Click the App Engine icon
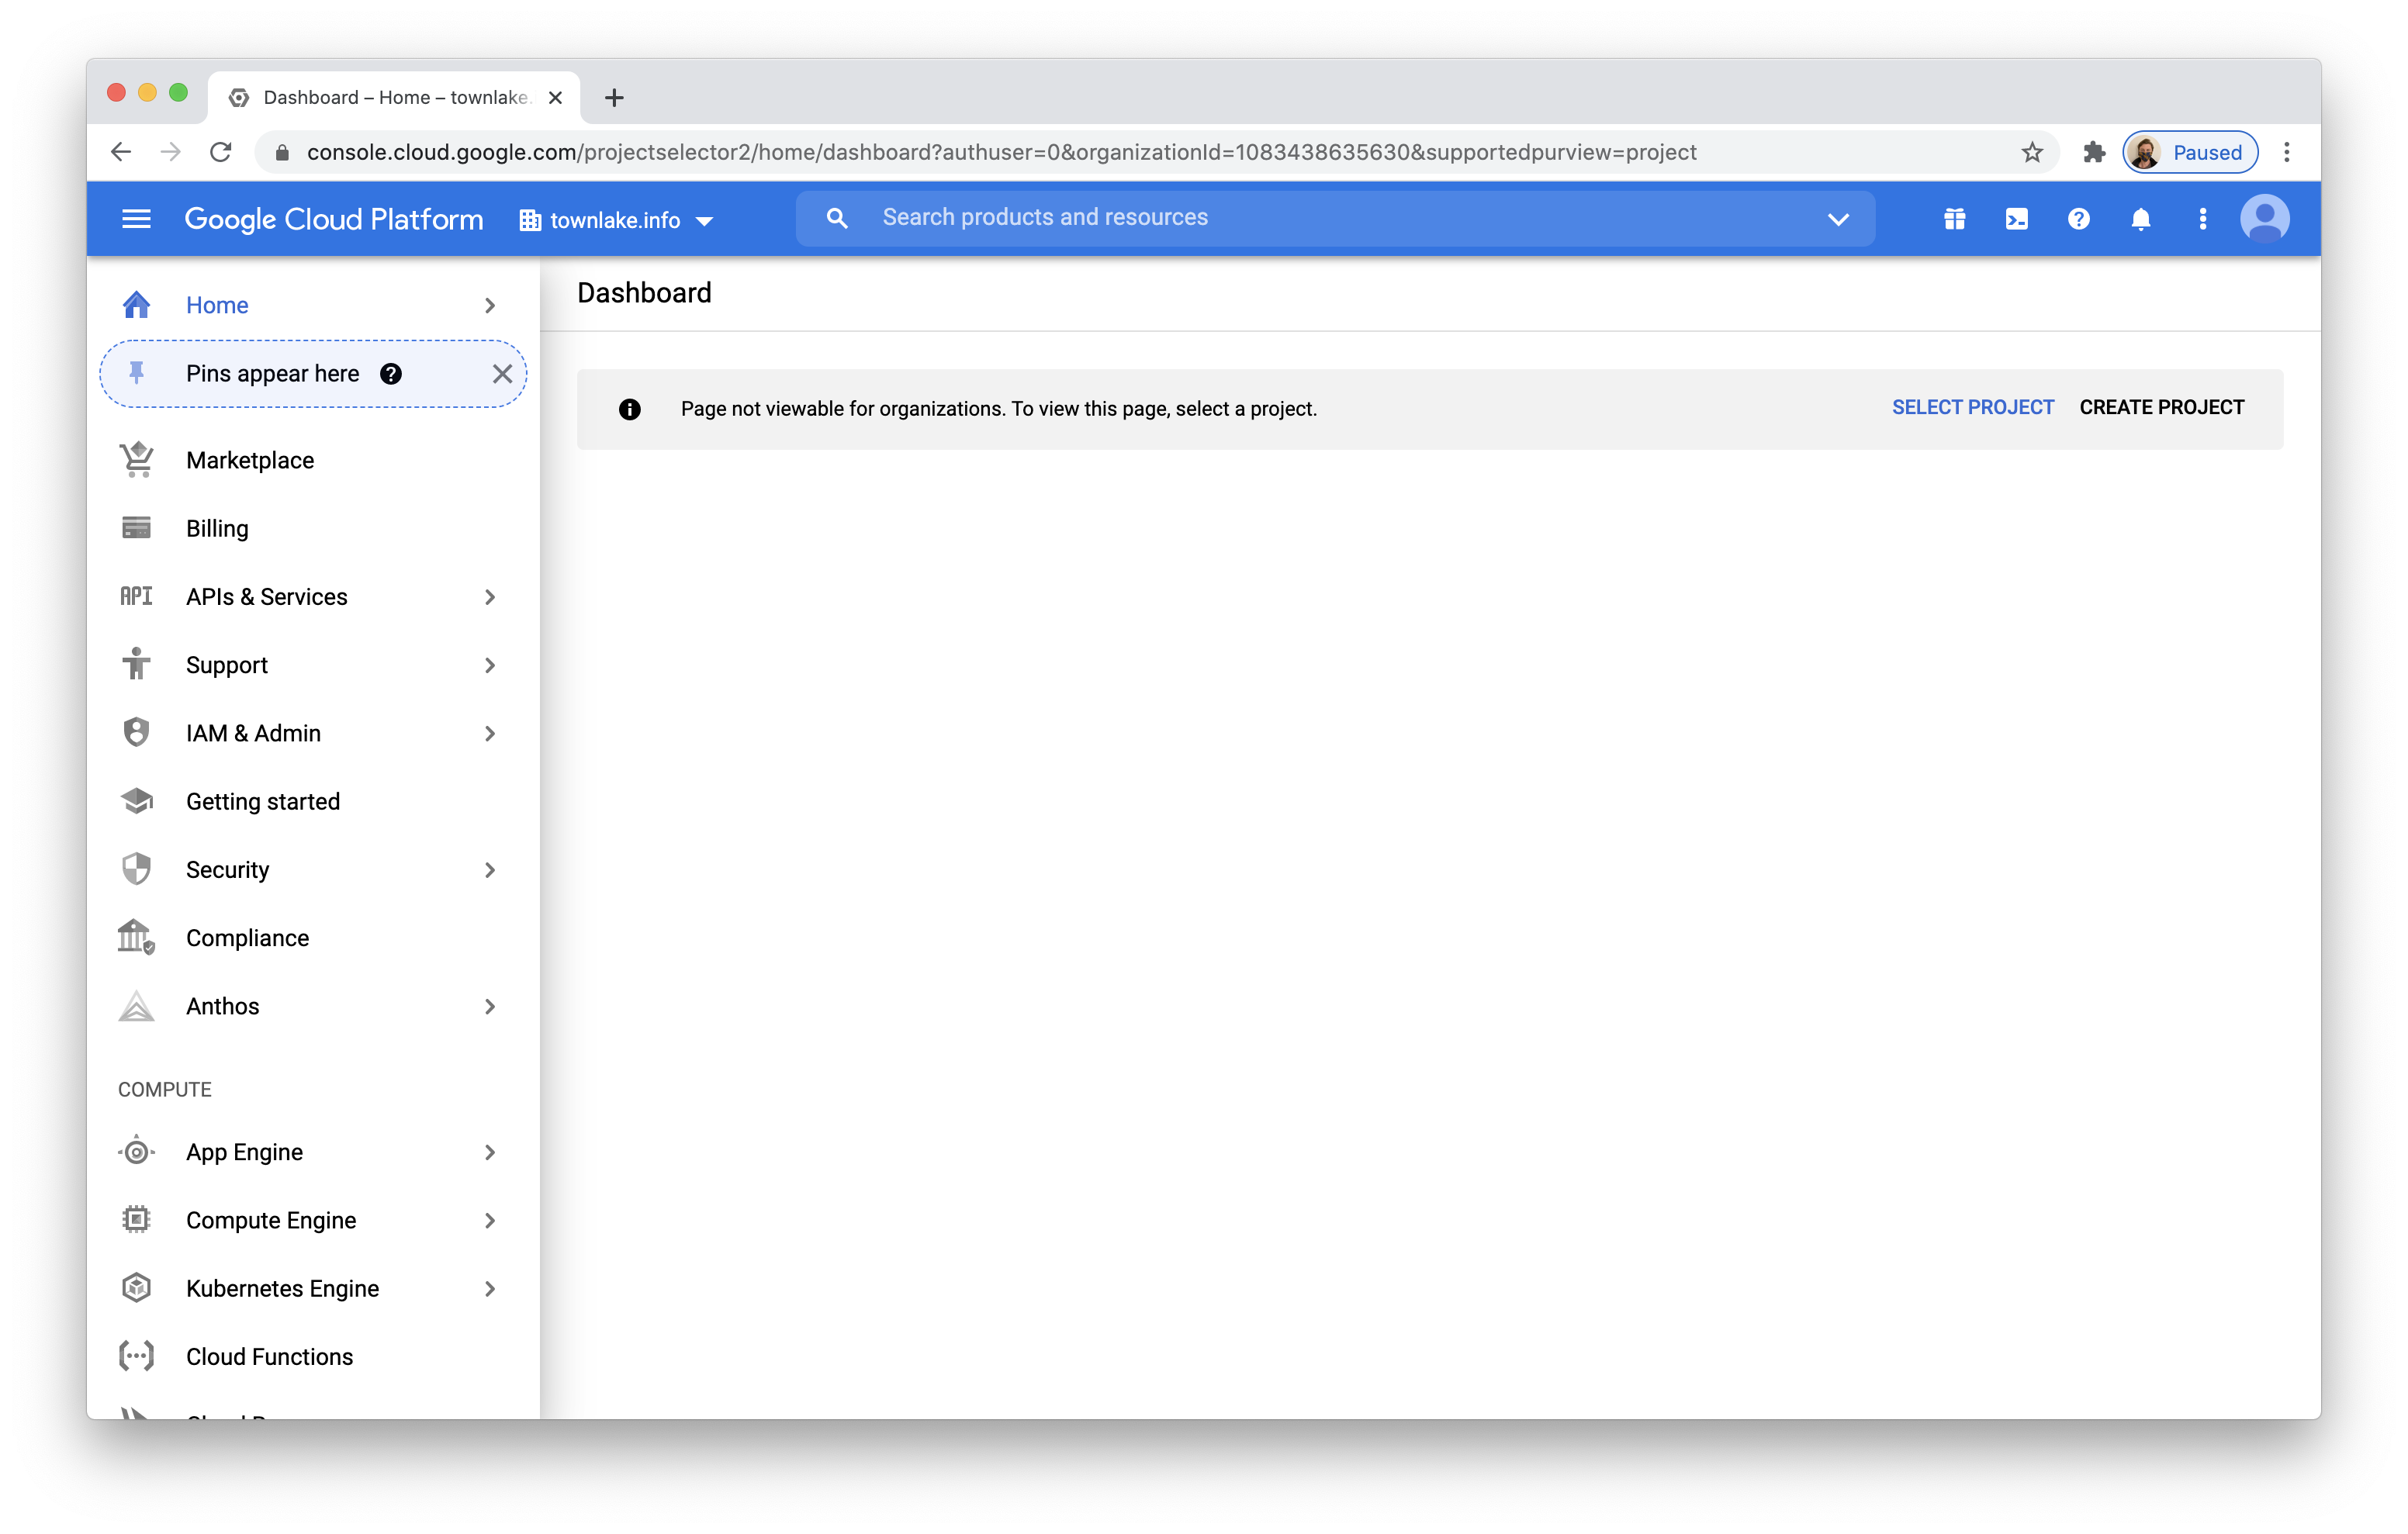This screenshot has height=1534, width=2408. (x=136, y=1151)
